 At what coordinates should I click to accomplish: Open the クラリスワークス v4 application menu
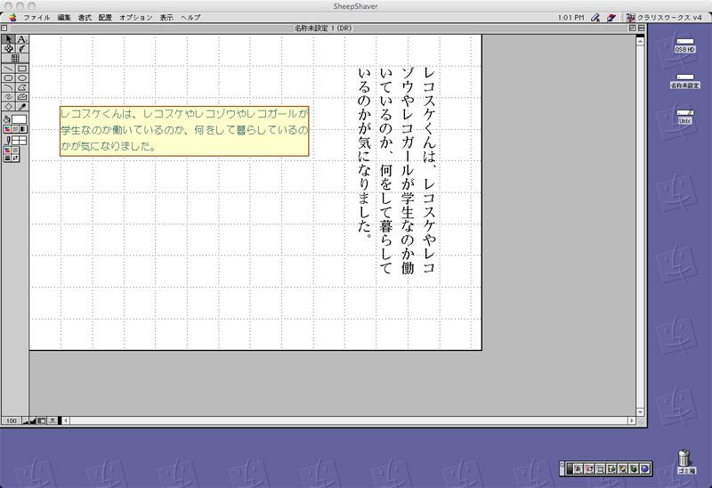coord(664,17)
